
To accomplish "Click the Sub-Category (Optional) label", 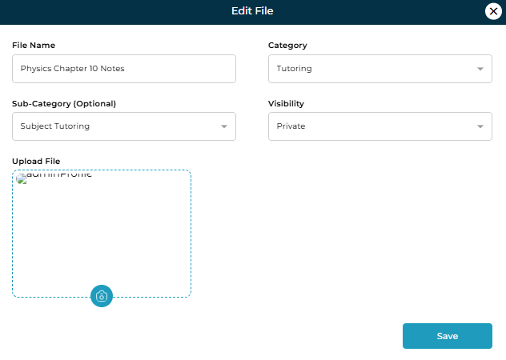I will (64, 104).
